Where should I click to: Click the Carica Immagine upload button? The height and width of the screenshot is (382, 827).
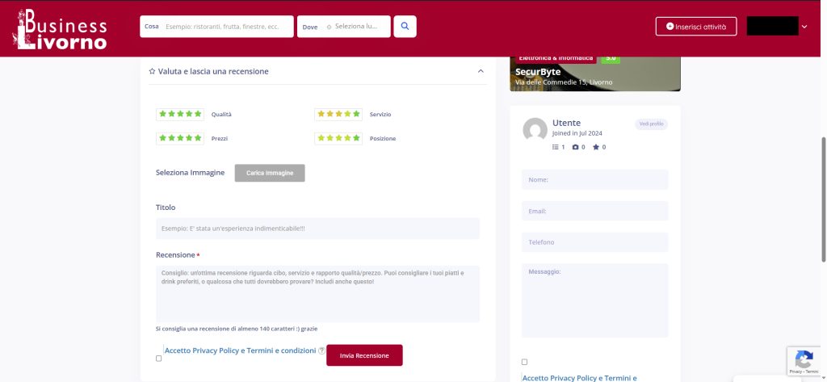pyautogui.click(x=270, y=173)
